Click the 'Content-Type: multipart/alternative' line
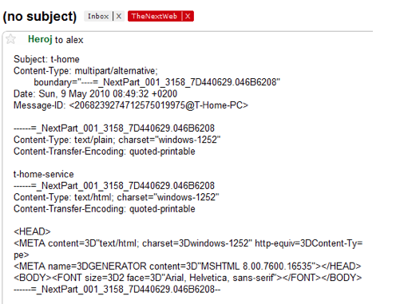This screenshot has width=396, height=304. tap(85, 71)
